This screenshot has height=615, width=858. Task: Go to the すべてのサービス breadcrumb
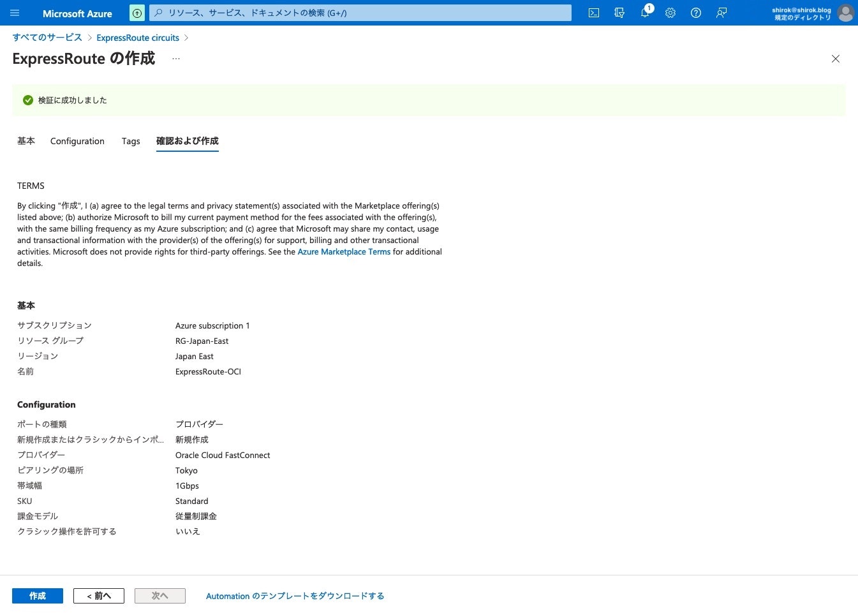[48, 38]
